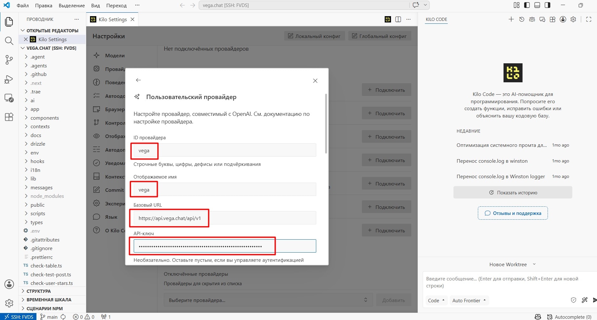
Task: Expand Kilo Code panel to fullscreen
Action: [589, 19]
